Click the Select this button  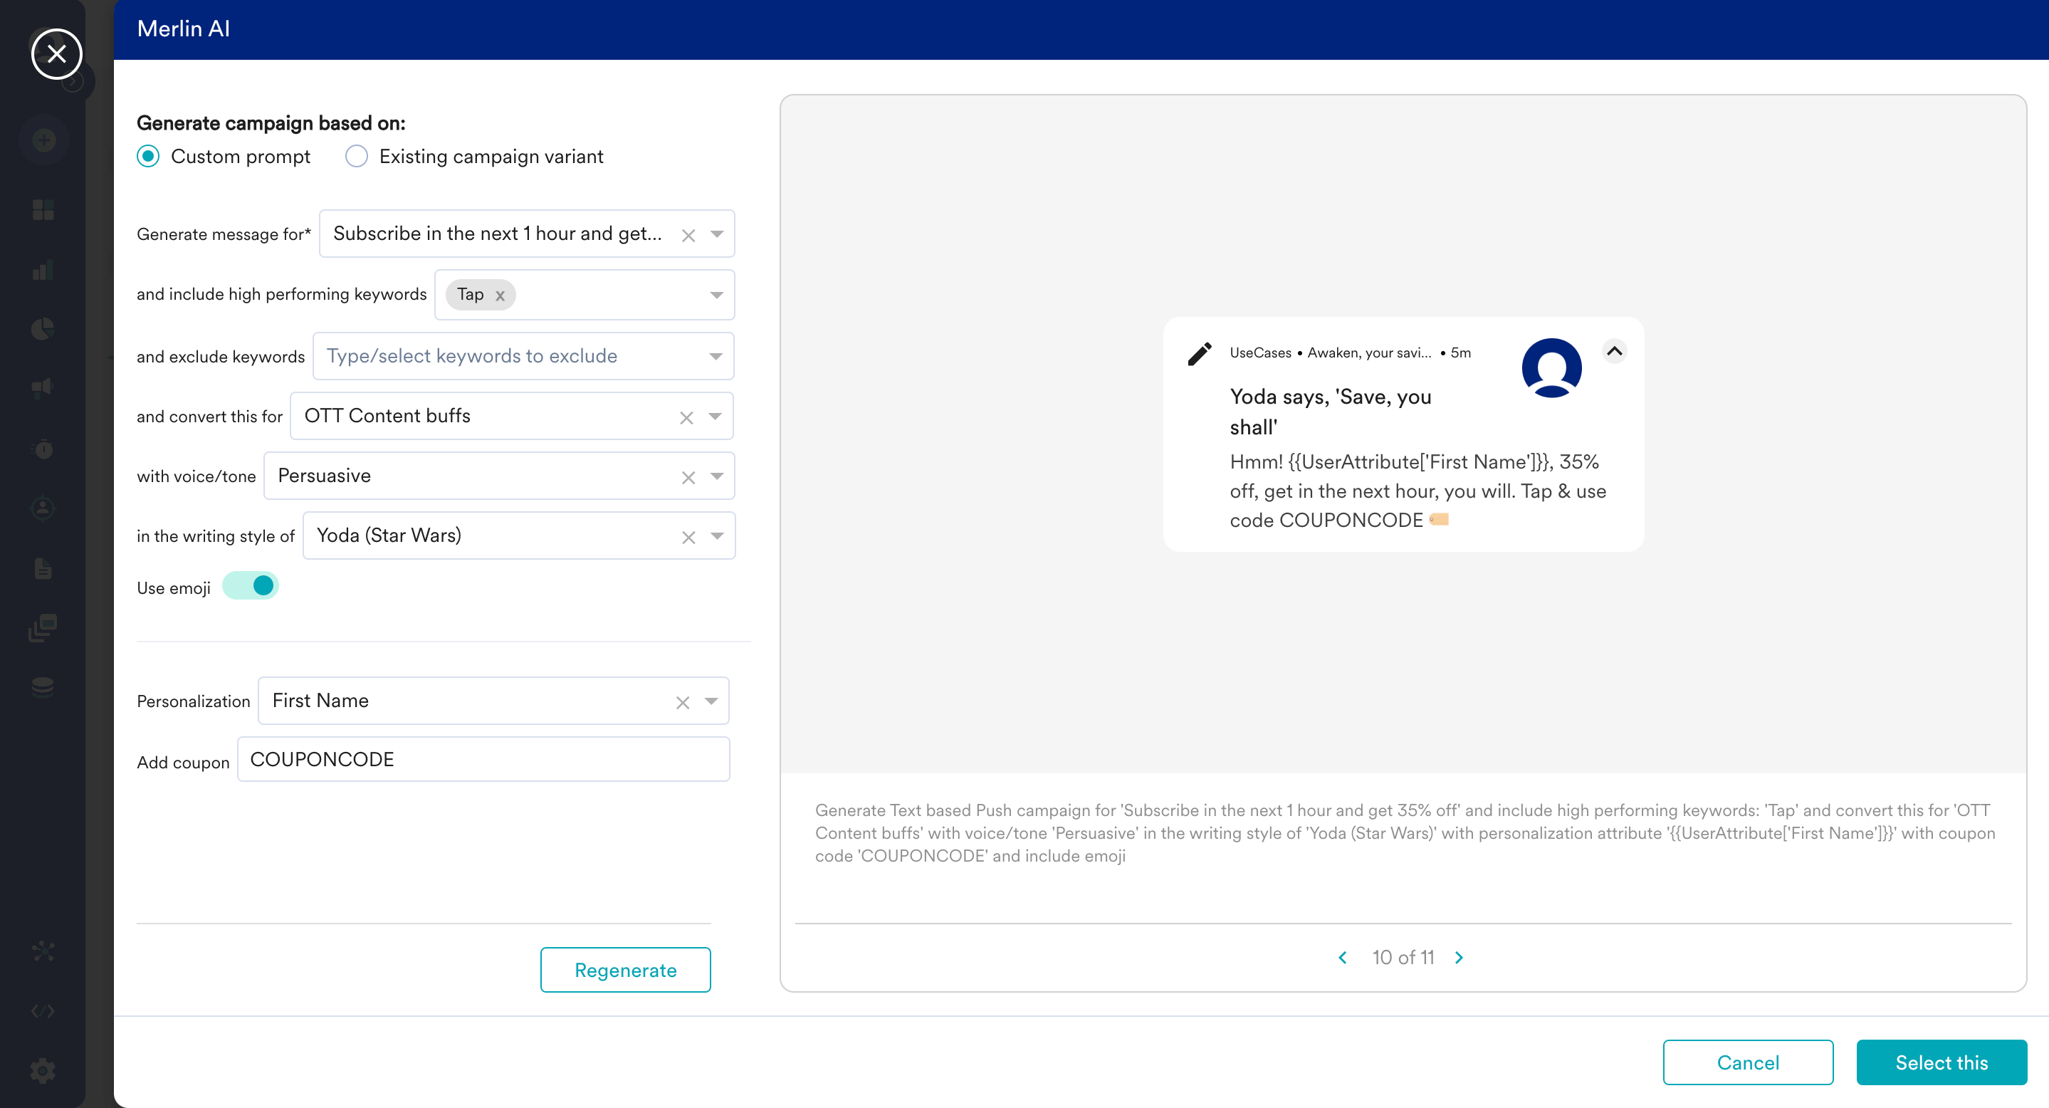pos(1941,1062)
